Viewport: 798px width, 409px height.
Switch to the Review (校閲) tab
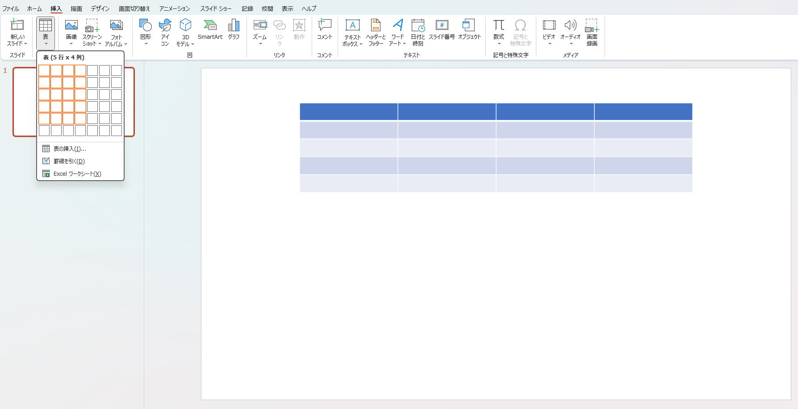(267, 8)
